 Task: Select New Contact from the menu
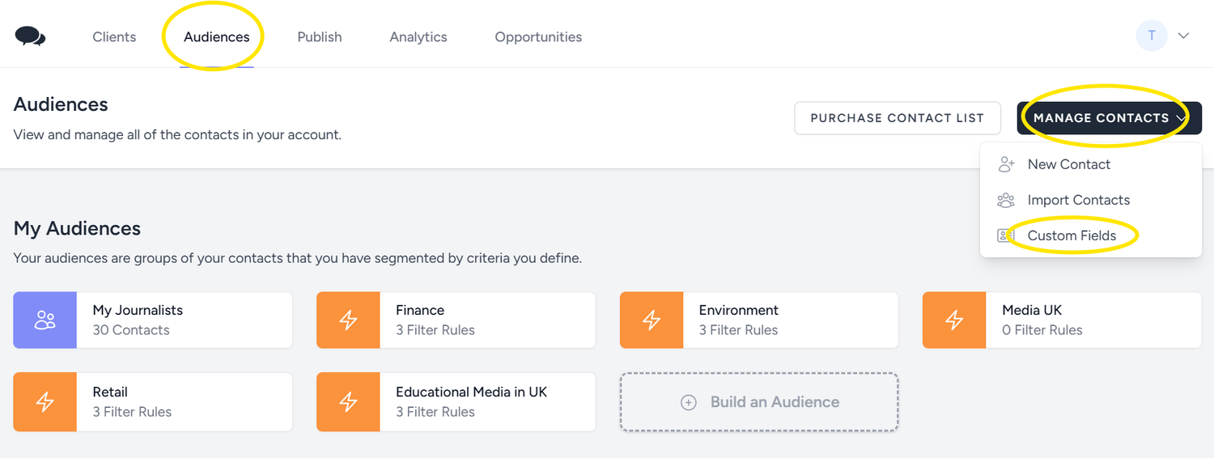pos(1068,164)
